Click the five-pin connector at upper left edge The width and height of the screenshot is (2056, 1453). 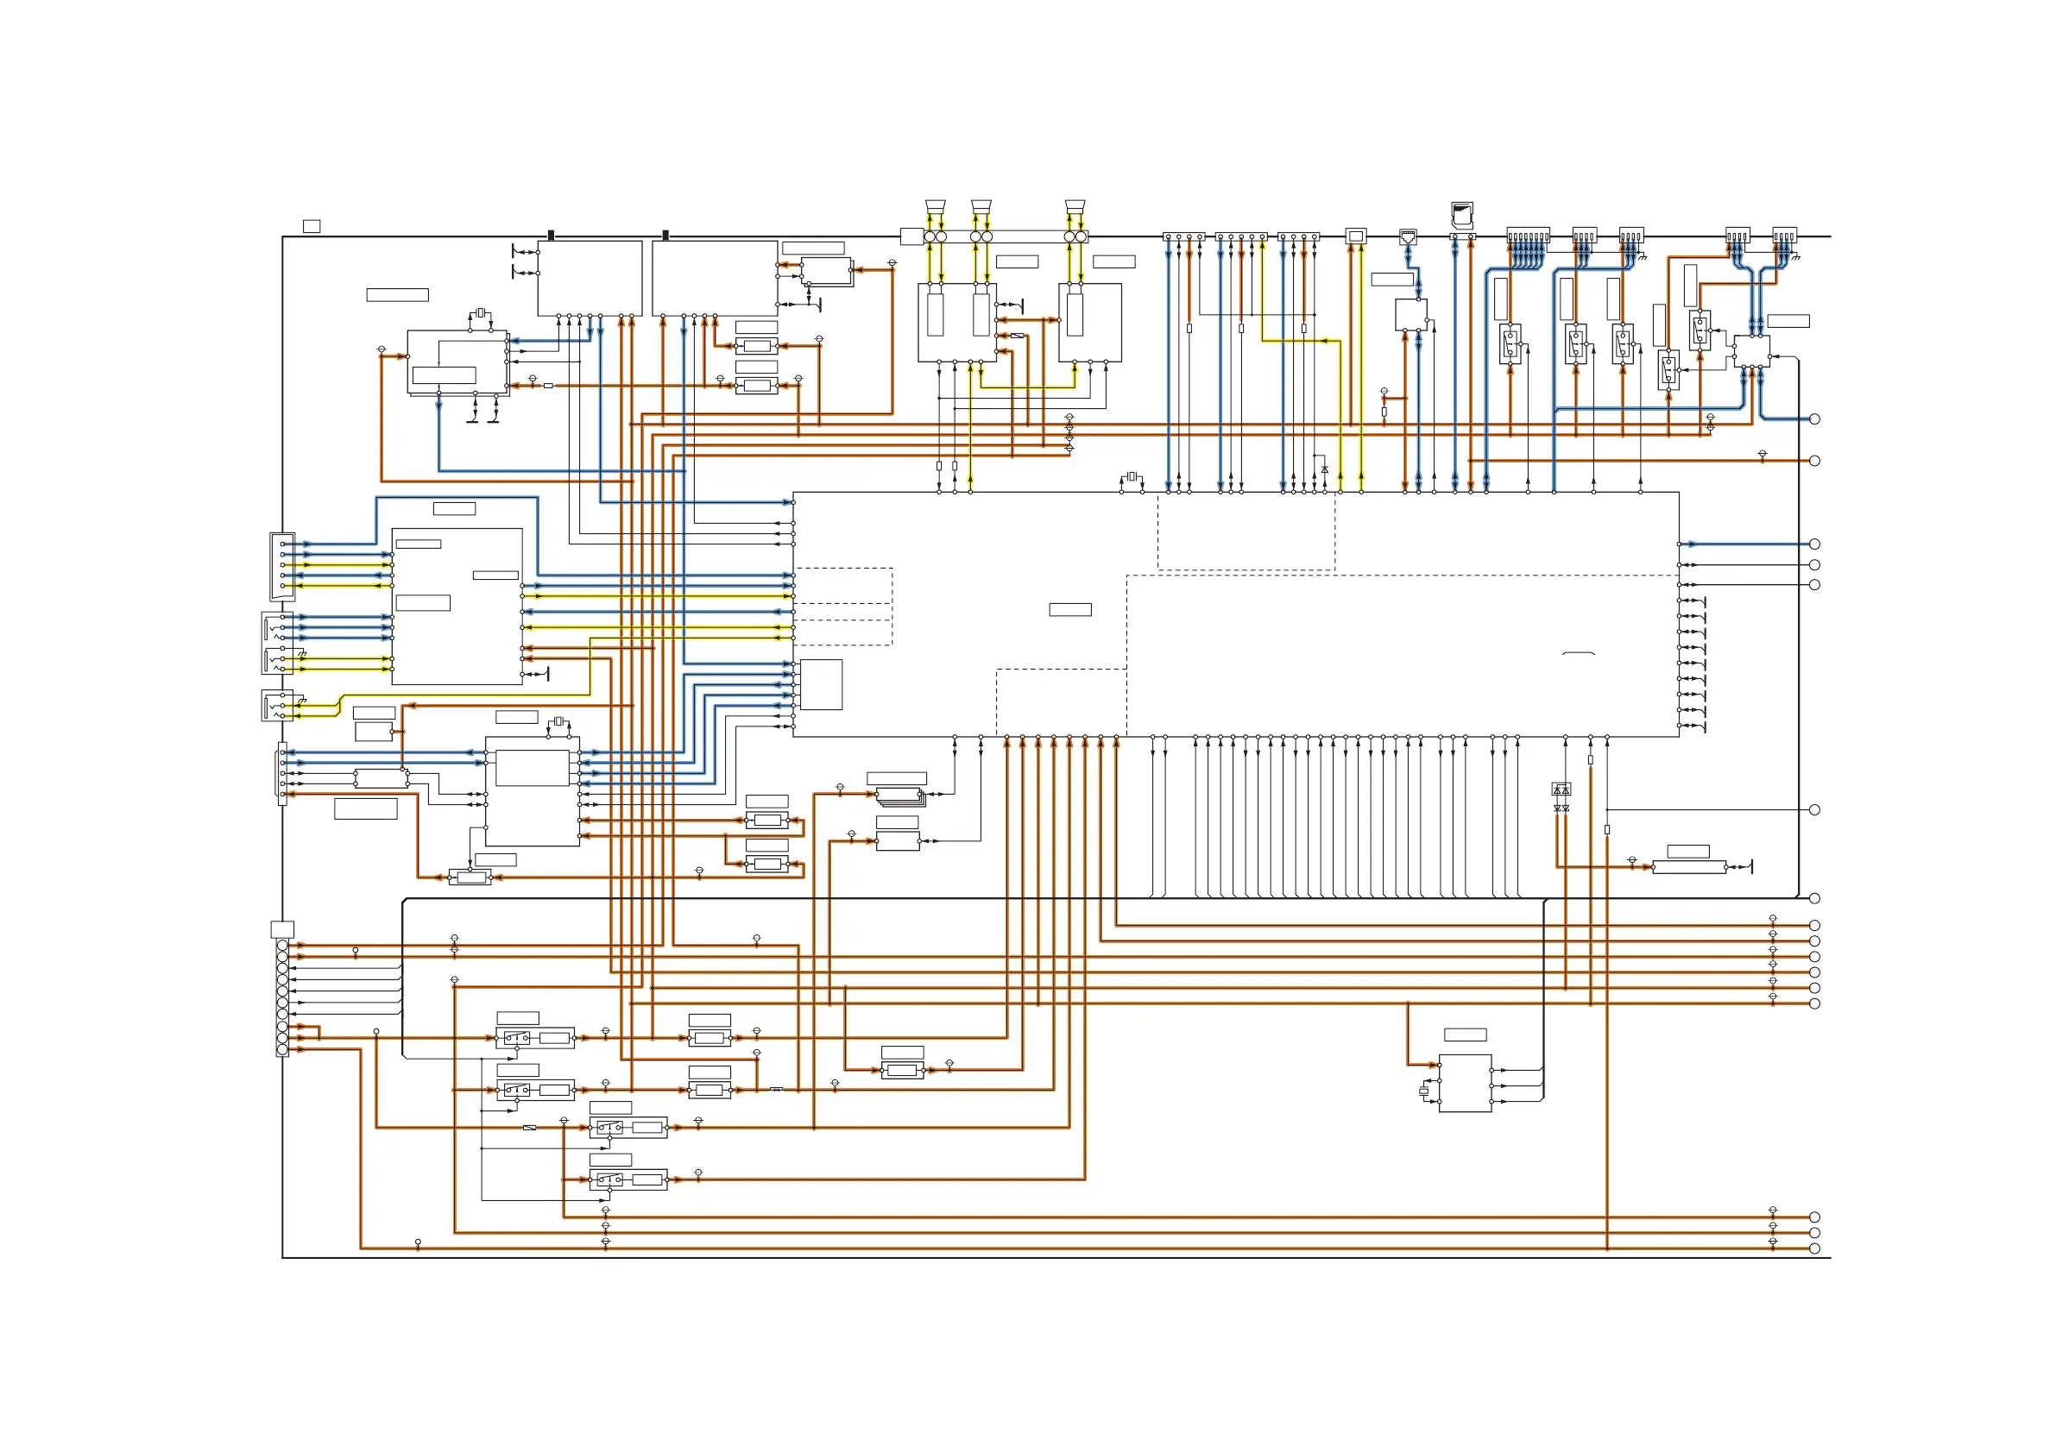[x=282, y=566]
